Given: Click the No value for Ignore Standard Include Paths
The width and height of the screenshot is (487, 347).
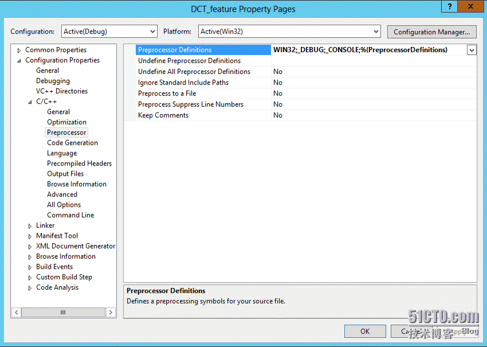Looking at the screenshot, I should (278, 82).
